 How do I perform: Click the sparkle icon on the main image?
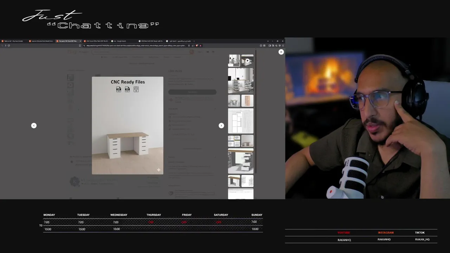pos(159,170)
